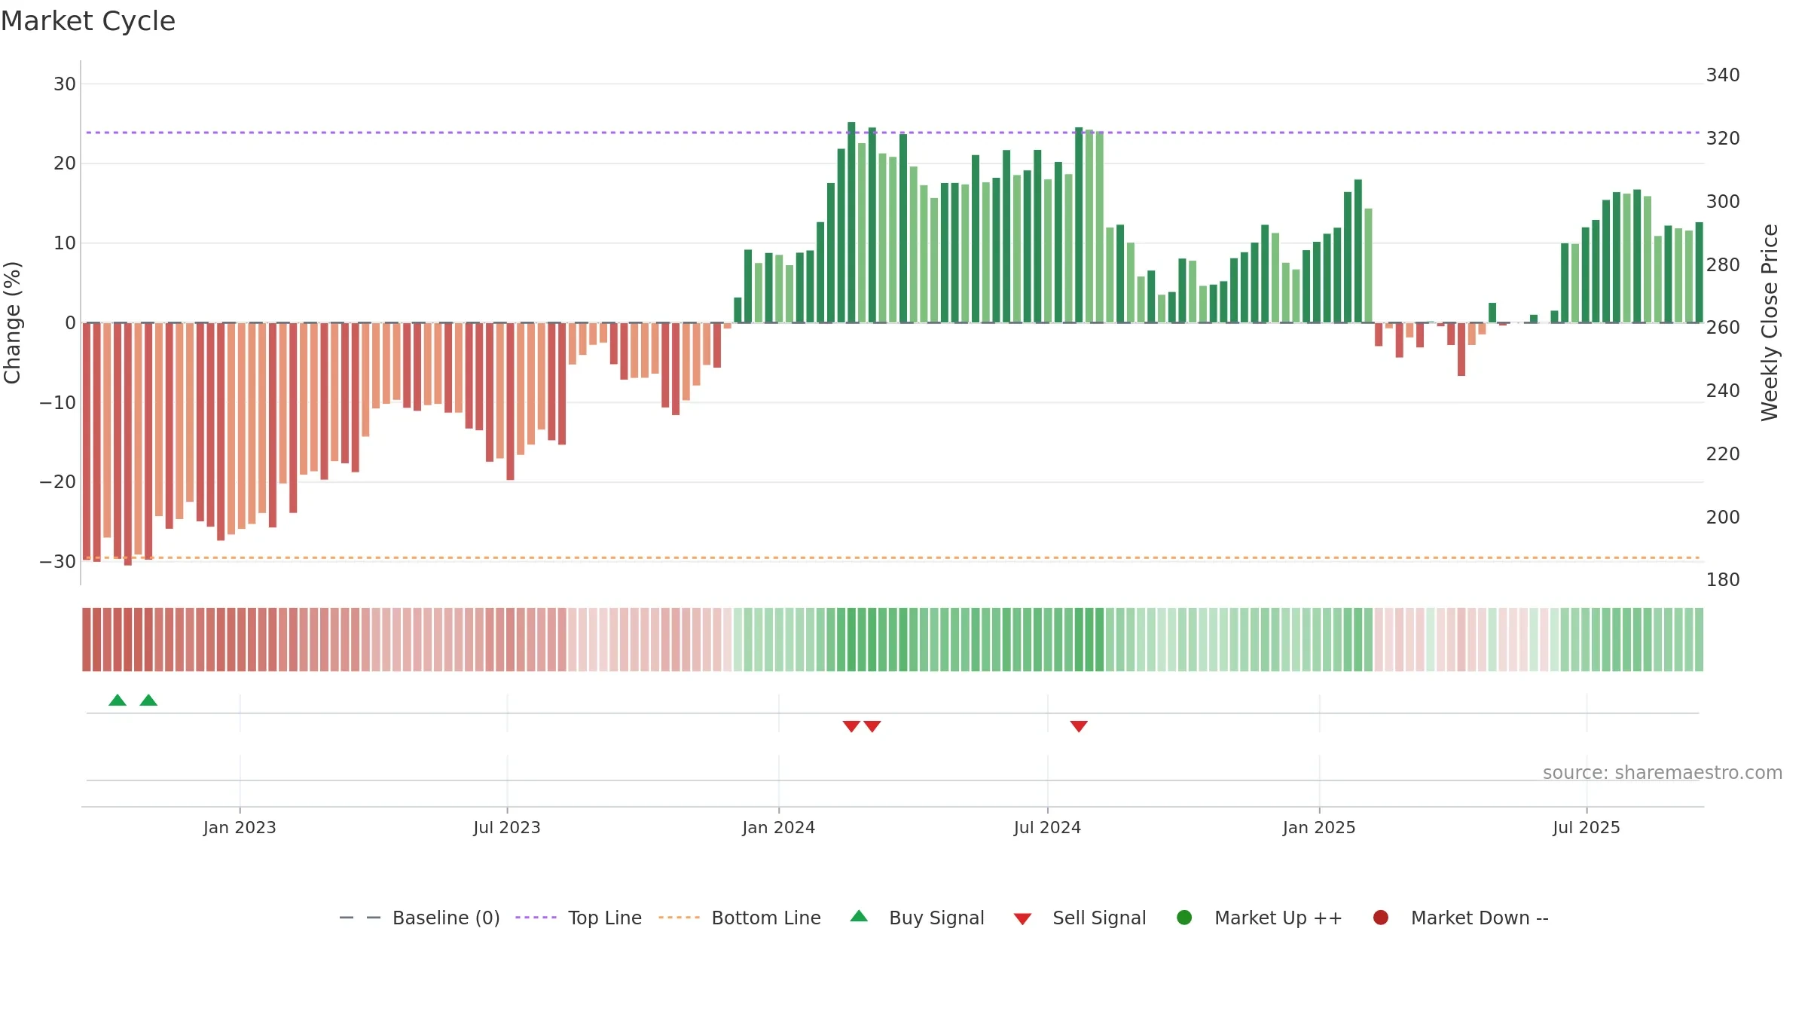Click the purple dotted Top Line legend swatch
The width and height of the screenshot is (1808, 1017).
coord(536,918)
